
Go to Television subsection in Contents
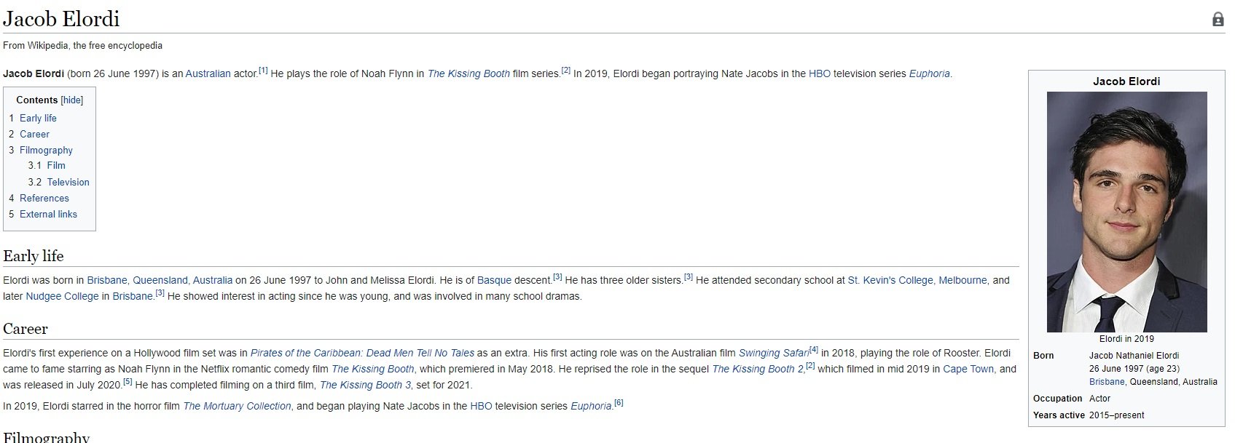click(x=68, y=182)
